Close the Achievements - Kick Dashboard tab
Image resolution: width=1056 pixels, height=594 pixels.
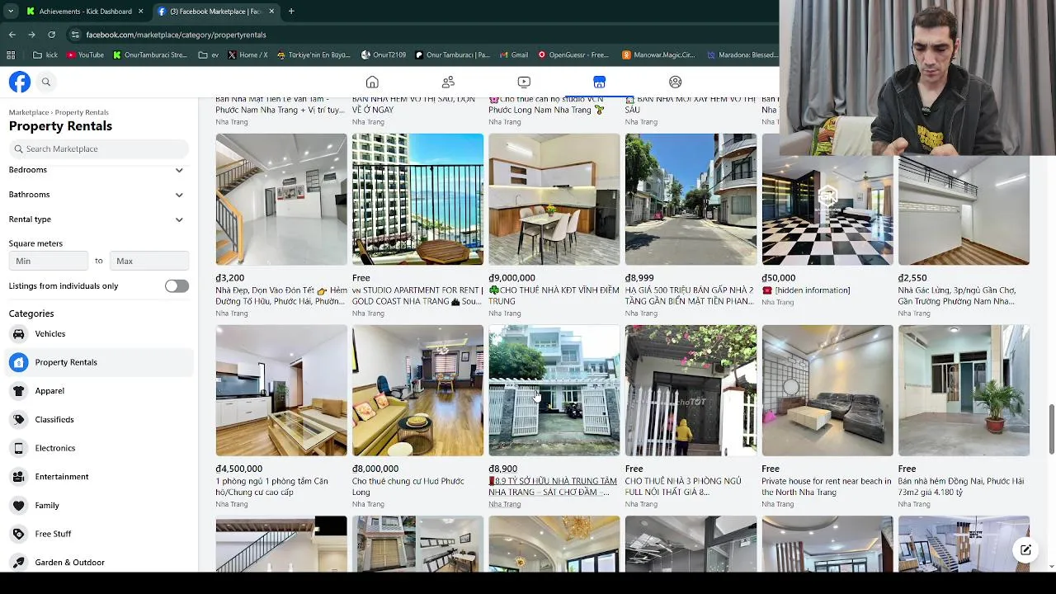click(x=140, y=11)
